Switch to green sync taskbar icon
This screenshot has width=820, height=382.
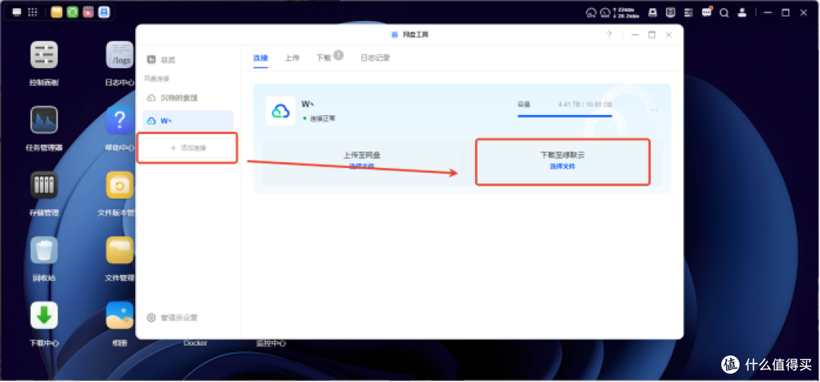[x=73, y=12]
